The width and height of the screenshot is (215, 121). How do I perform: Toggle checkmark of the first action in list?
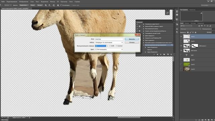(x=137, y=24)
